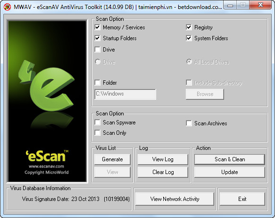Check the Include Sub-directory option
Screen dimensions: 275x218
click(189, 83)
